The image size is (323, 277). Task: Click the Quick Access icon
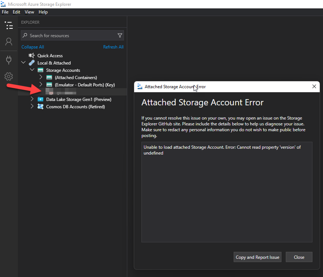point(31,55)
